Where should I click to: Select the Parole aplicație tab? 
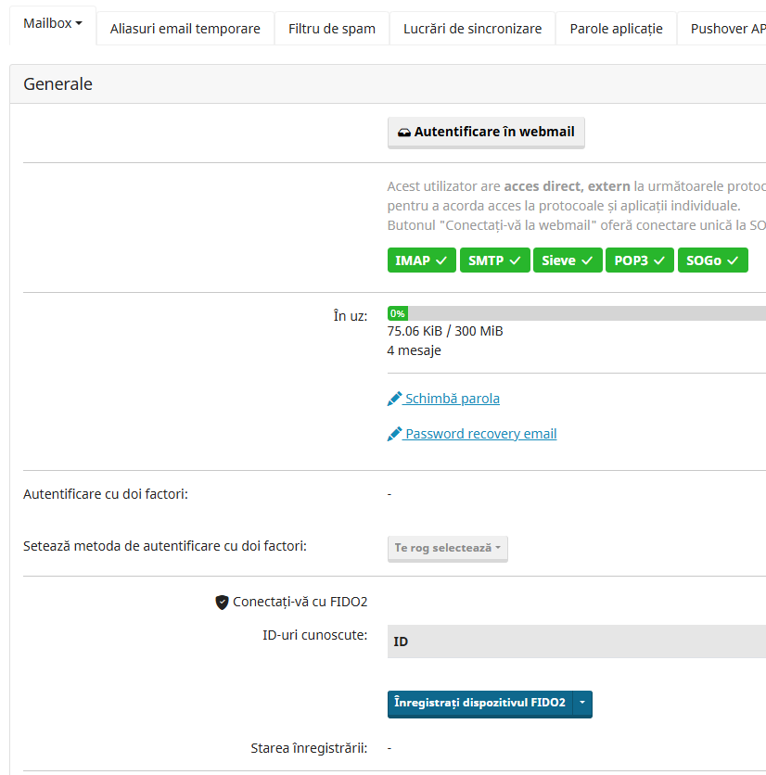click(x=616, y=29)
